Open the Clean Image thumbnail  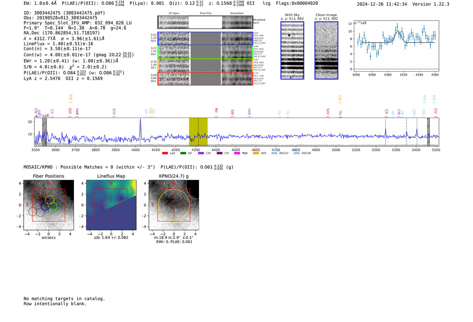[326, 50]
